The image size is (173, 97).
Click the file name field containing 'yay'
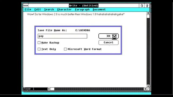tap(62, 36)
